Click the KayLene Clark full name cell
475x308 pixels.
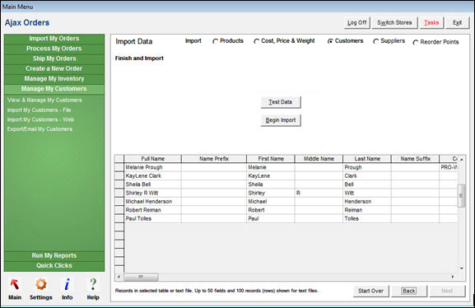click(152, 176)
